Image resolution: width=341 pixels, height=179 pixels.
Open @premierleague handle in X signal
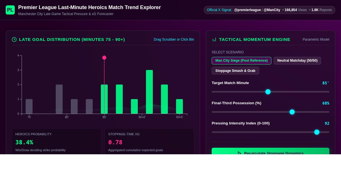tap(248, 10)
